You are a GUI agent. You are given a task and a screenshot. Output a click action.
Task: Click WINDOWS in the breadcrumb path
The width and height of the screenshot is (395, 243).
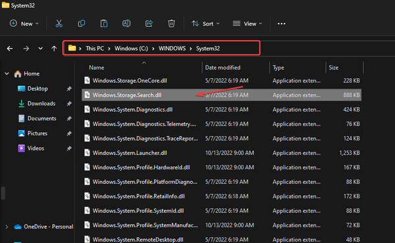(172, 48)
